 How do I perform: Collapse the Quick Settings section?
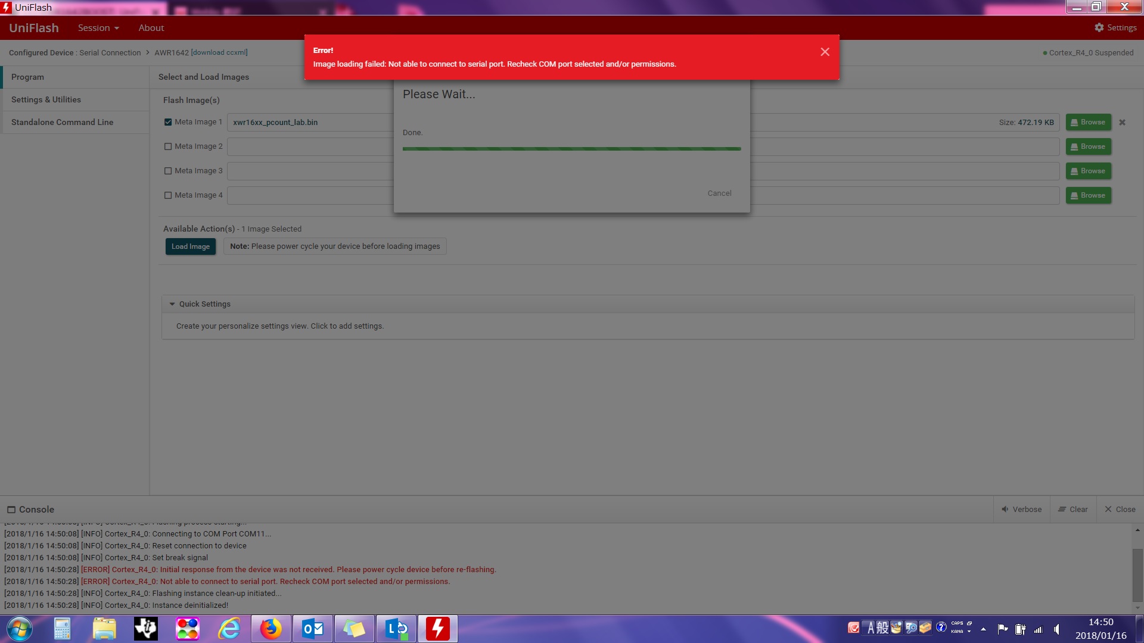click(172, 304)
